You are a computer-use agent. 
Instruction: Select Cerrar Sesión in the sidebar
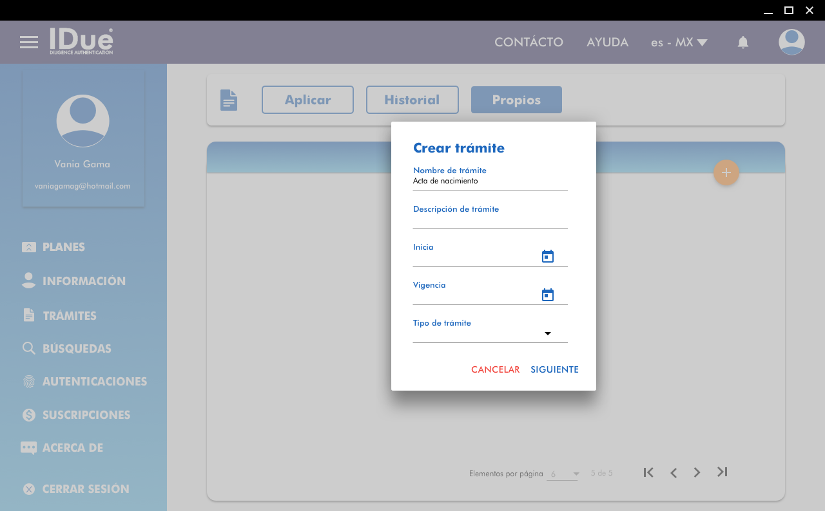85,489
